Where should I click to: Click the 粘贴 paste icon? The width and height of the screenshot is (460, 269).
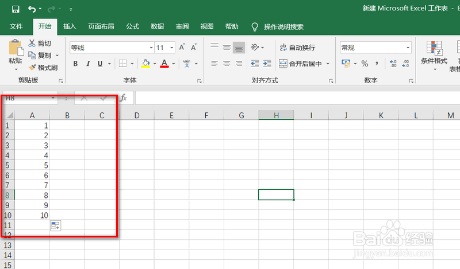coord(16,48)
